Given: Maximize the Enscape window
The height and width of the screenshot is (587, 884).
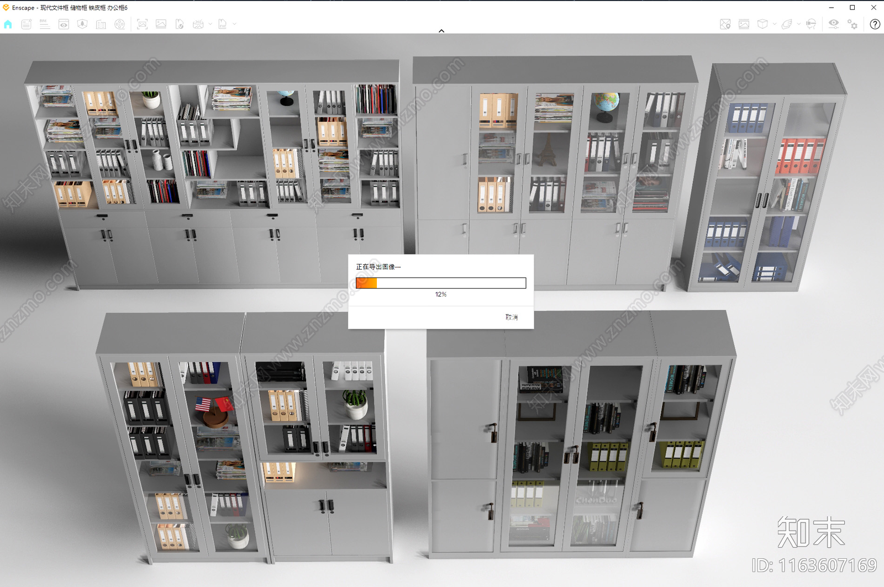Looking at the screenshot, I should (x=853, y=8).
